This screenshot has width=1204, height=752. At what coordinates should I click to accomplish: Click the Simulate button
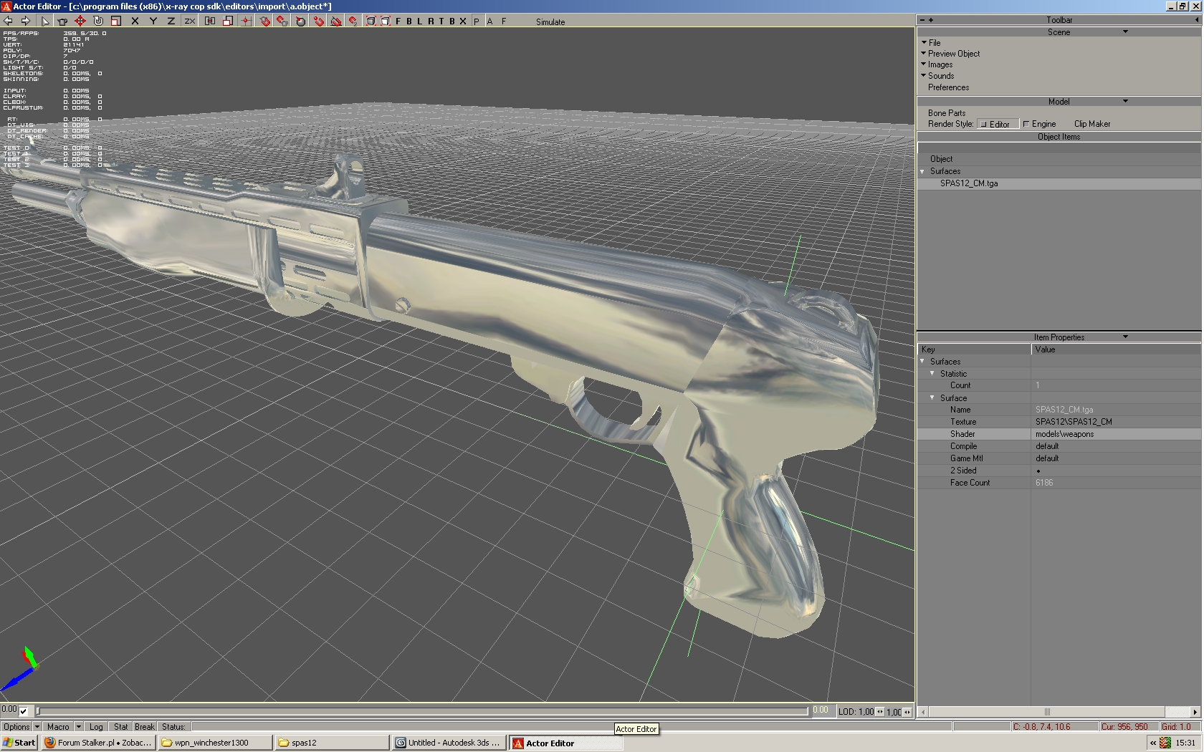coord(550,22)
